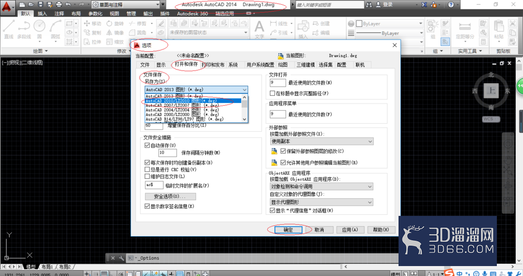
Task: Click the Save disk icon in quick access toolbar
Action: point(40,5)
